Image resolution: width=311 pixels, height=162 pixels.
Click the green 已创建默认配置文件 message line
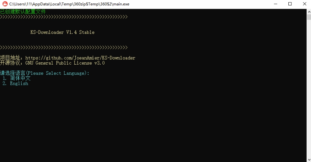click(x=23, y=12)
